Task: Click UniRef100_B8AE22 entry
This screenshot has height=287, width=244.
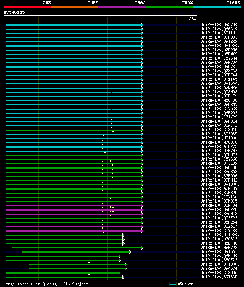Action: (x=219, y=260)
